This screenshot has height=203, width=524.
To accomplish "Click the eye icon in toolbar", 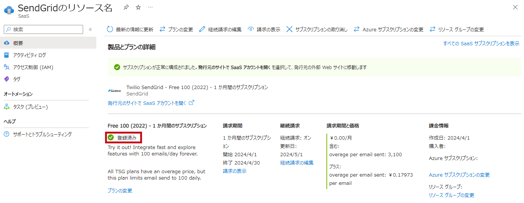I will (x=250, y=29).
